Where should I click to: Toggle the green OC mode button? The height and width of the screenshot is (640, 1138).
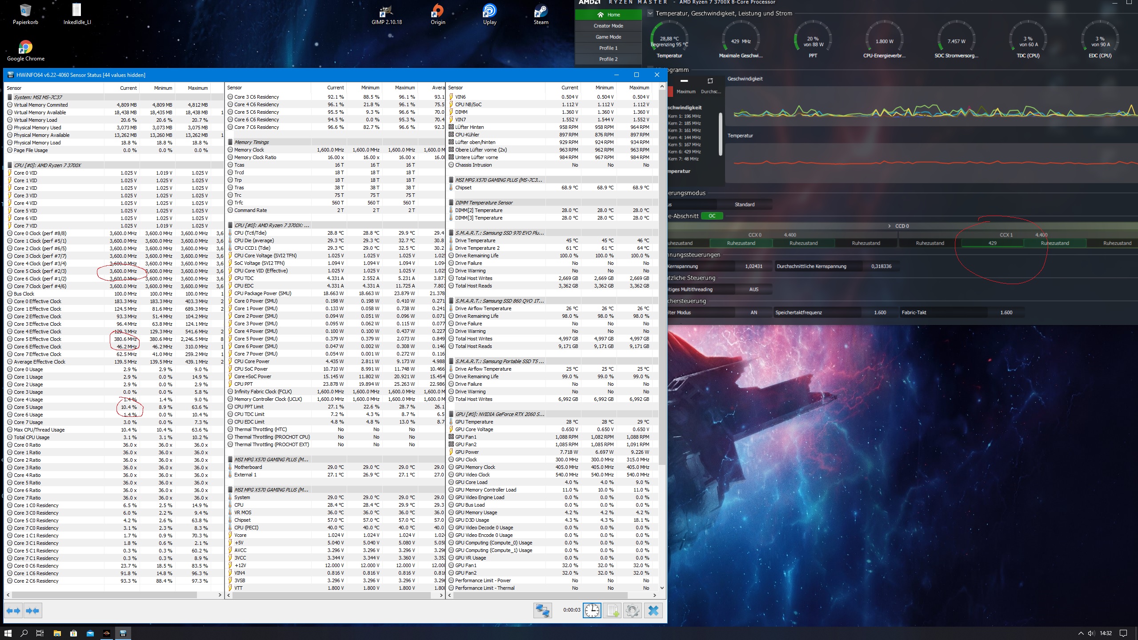[712, 216]
